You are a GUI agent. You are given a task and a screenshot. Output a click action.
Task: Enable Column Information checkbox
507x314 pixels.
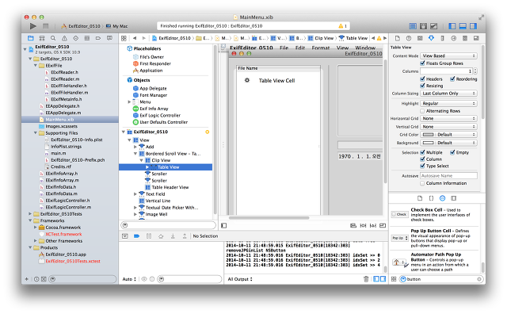point(422,183)
